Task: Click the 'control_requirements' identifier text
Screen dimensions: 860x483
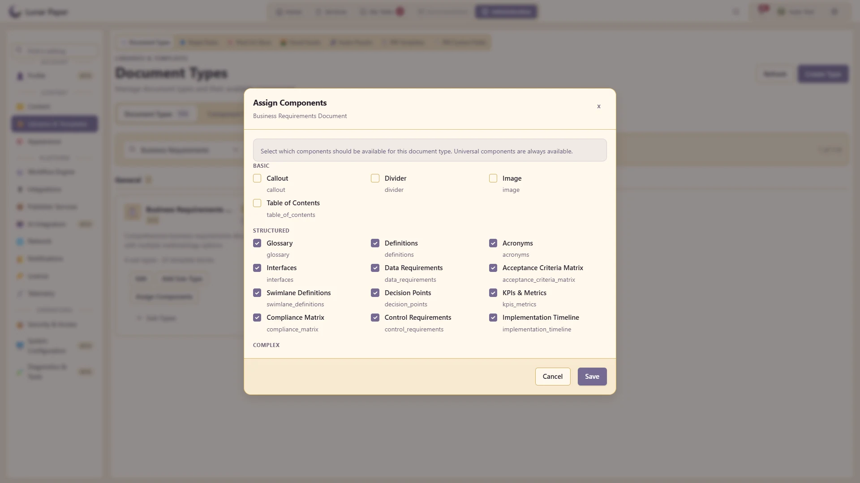Action: pos(414,330)
